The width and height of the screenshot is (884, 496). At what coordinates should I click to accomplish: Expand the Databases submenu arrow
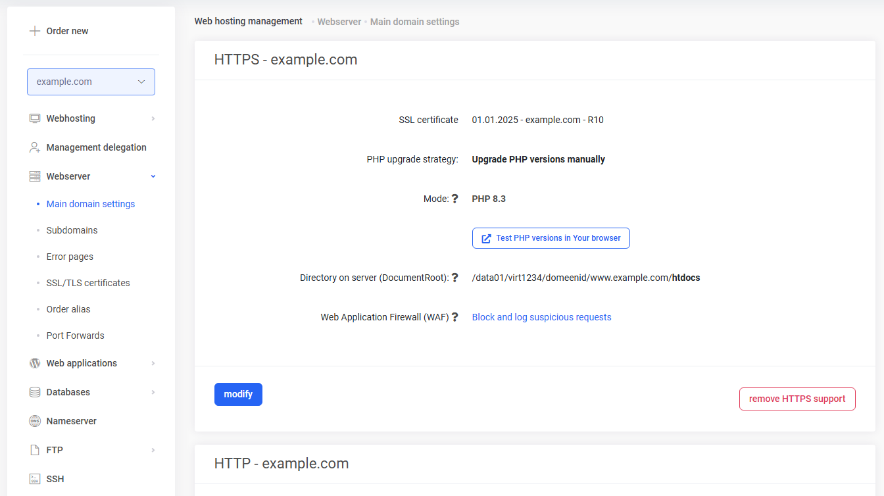(x=153, y=392)
